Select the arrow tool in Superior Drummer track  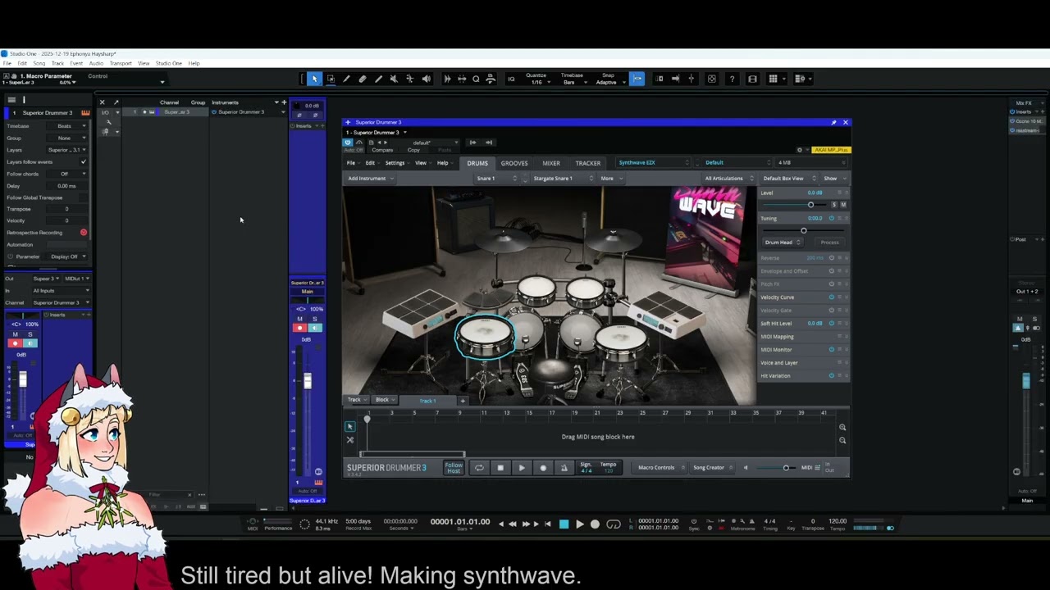349,426
